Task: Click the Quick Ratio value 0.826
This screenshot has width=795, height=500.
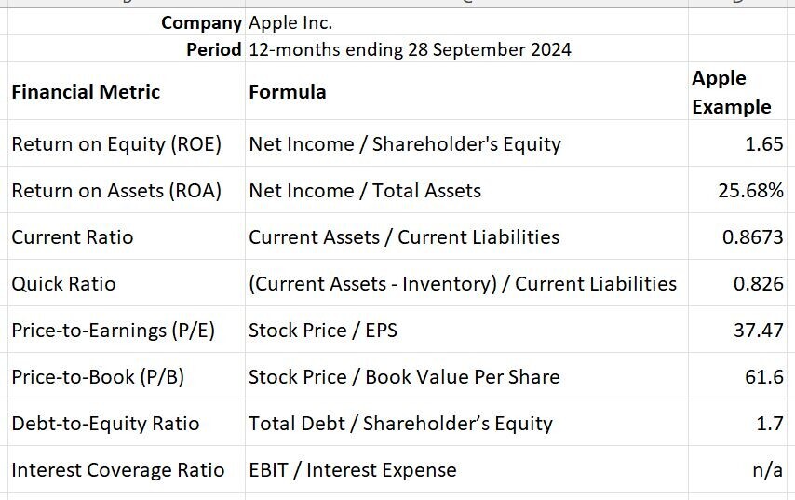Action: pos(737,283)
